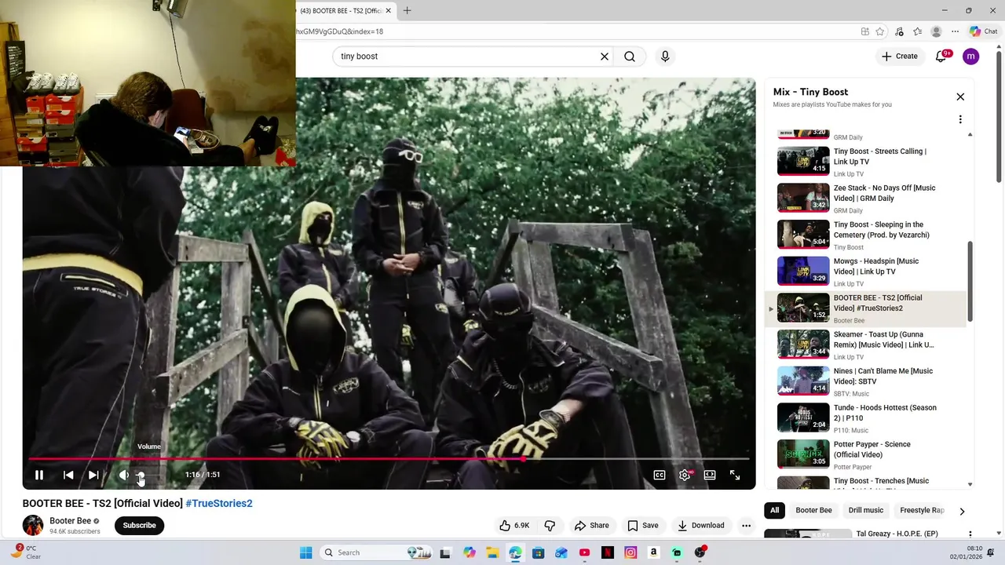
Task: Open OBS Studio from the taskbar
Action: 700,552
